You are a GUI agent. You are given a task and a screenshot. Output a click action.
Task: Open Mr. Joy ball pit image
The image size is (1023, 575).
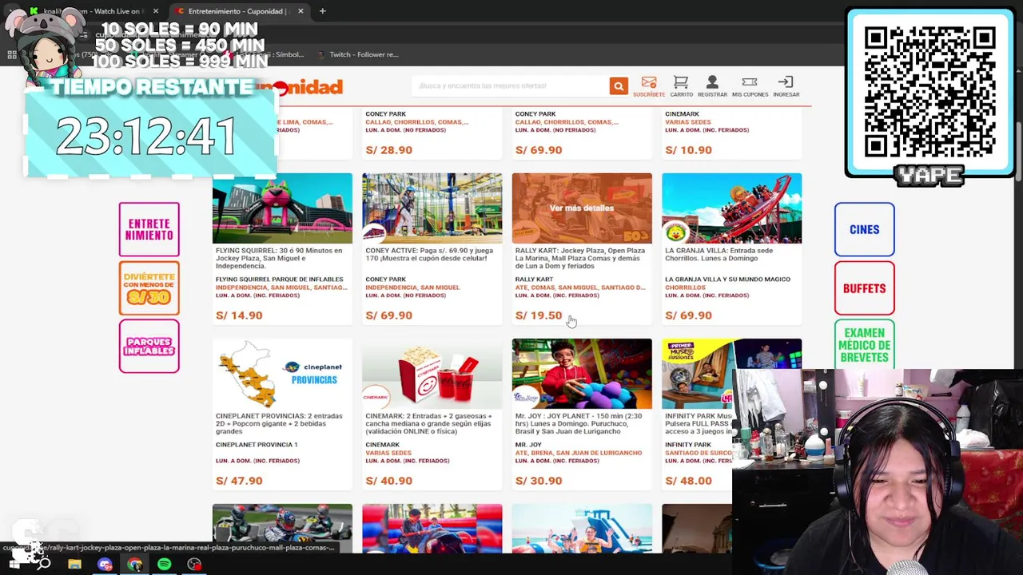[582, 374]
